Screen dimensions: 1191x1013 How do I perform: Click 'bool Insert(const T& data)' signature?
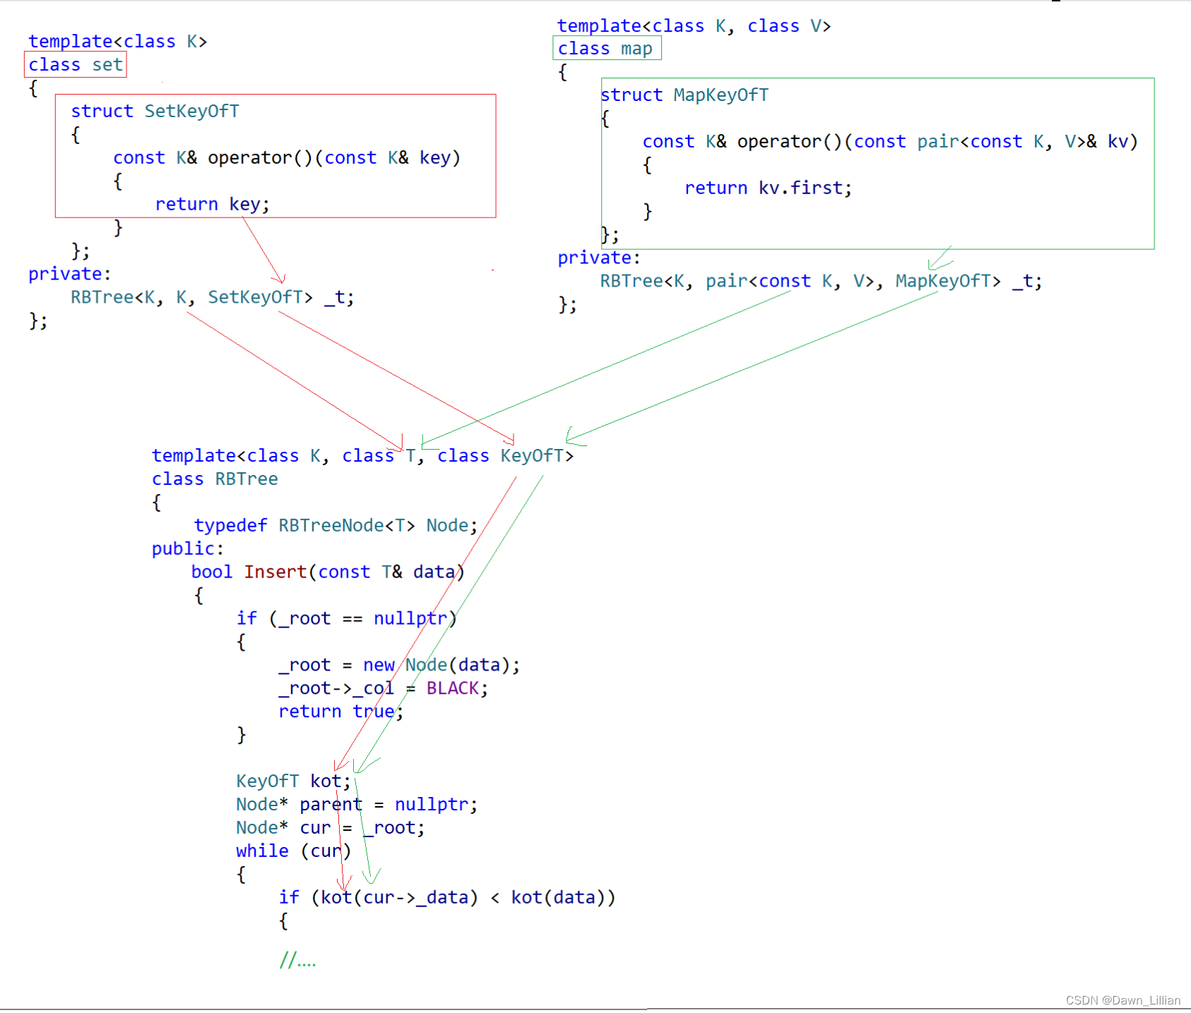coord(328,573)
